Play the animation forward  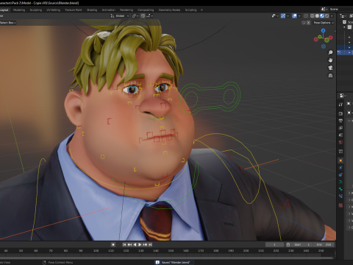coord(140,244)
